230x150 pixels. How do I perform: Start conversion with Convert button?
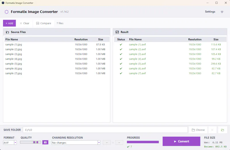tap(181, 141)
